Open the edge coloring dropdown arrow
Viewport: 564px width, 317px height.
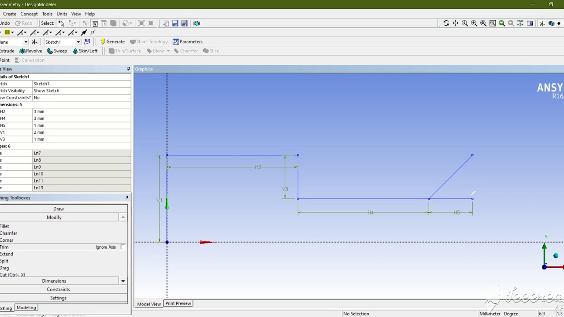[x=12, y=33]
